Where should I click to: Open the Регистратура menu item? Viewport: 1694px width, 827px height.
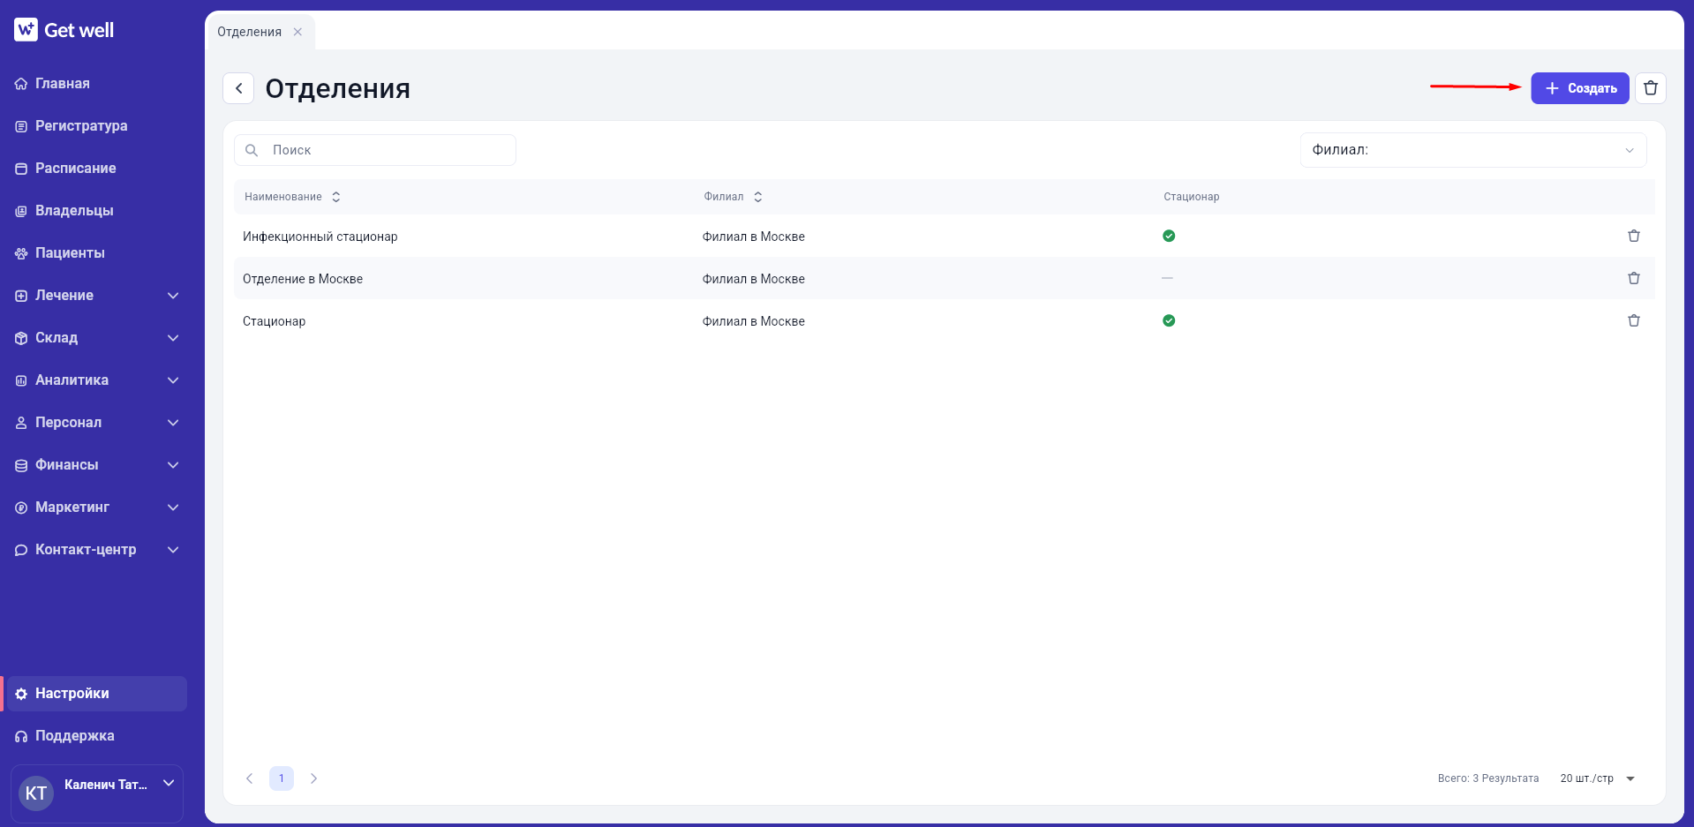95,126
